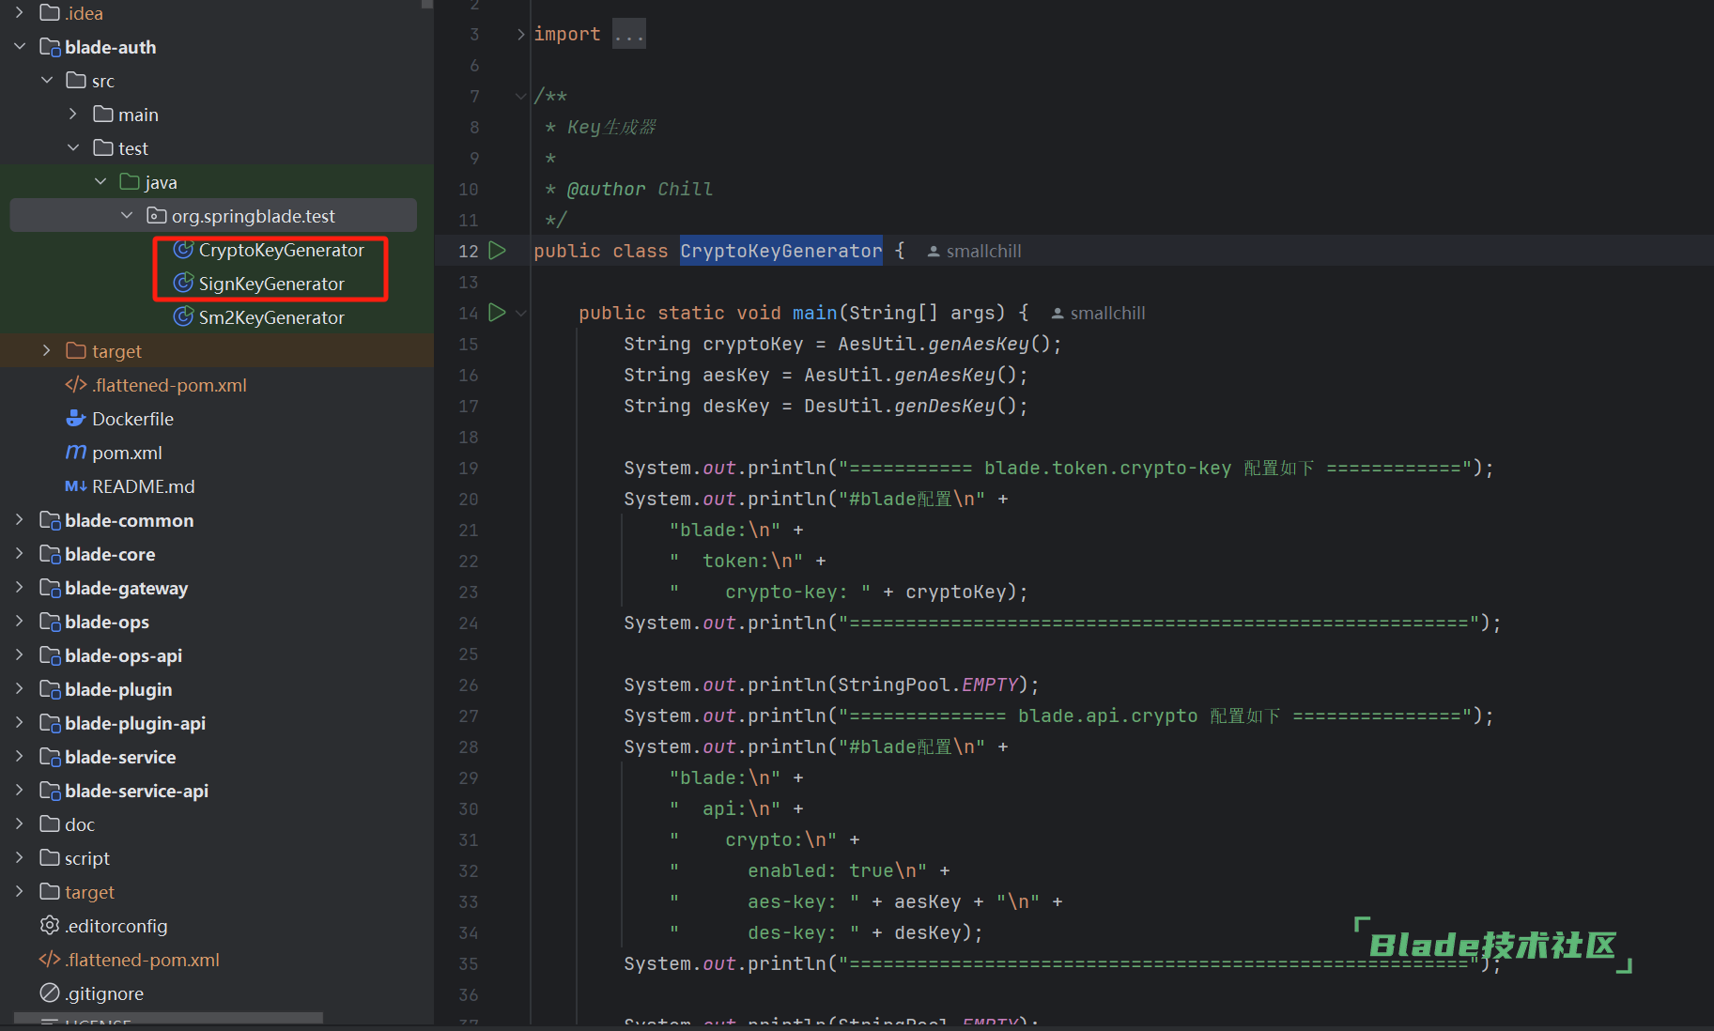The image size is (1714, 1031).
Task: Click the project tree horizontal scrollbar
Action: pyautogui.click(x=169, y=1018)
